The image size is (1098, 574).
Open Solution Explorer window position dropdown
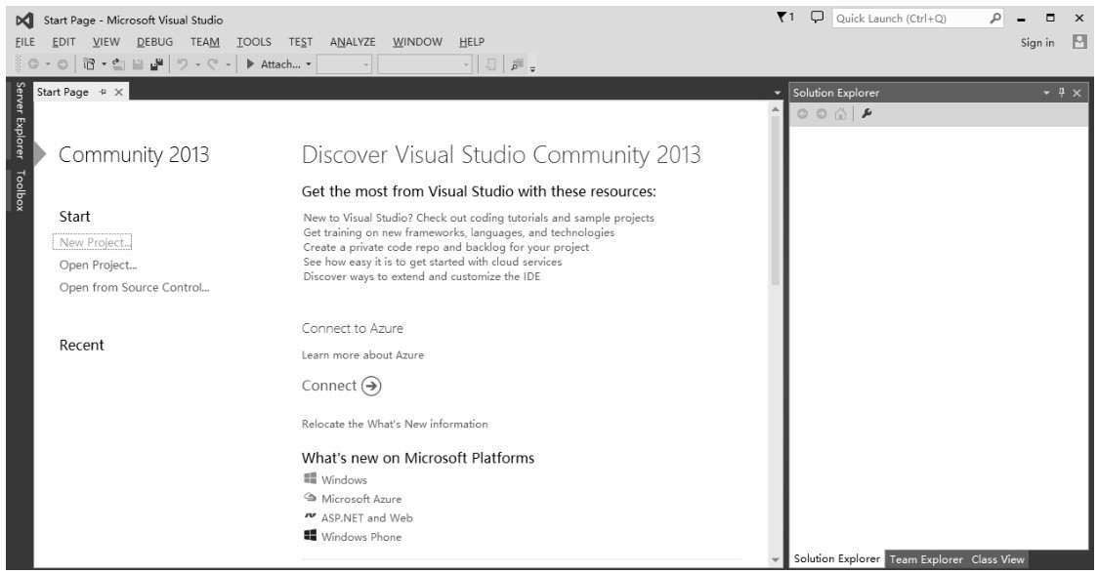1047,93
